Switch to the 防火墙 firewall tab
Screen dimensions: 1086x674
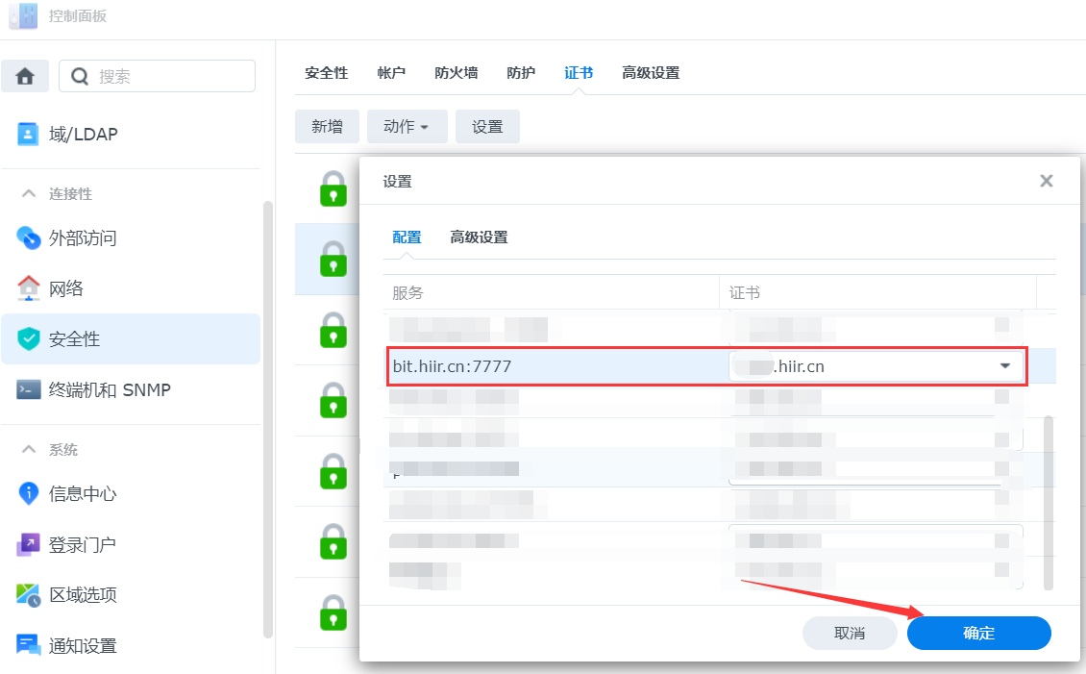coord(456,73)
